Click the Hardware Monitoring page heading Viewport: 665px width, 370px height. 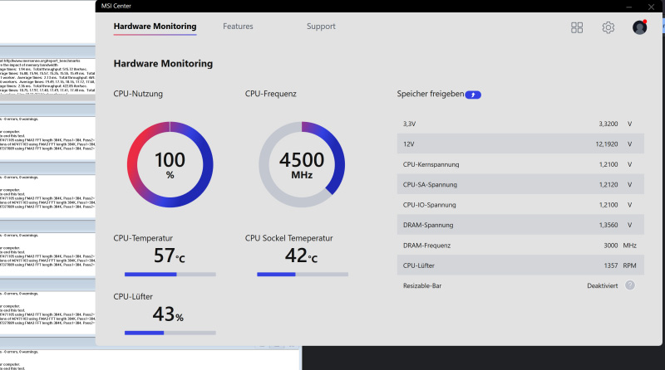pos(163,64)
